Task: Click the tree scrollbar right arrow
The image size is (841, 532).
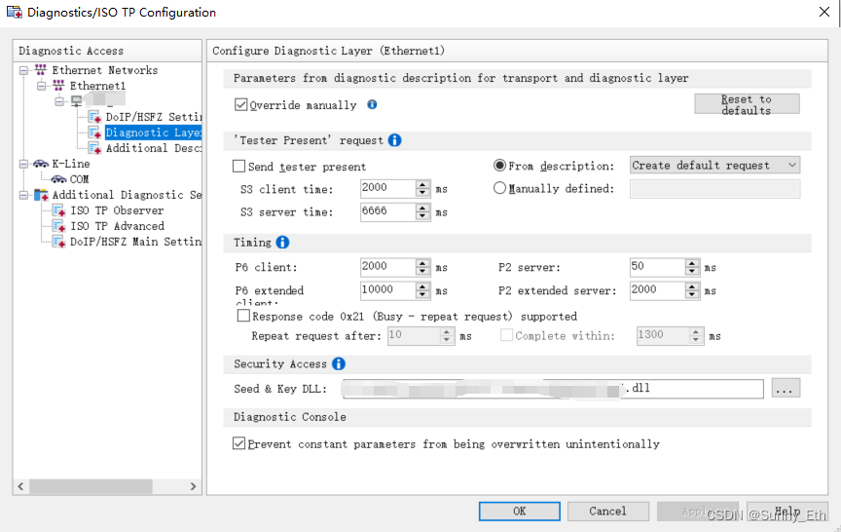Action: (193, 486)
